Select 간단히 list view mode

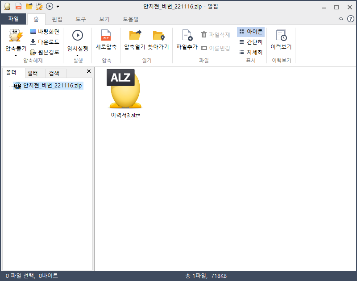click(x=251, y=42)
